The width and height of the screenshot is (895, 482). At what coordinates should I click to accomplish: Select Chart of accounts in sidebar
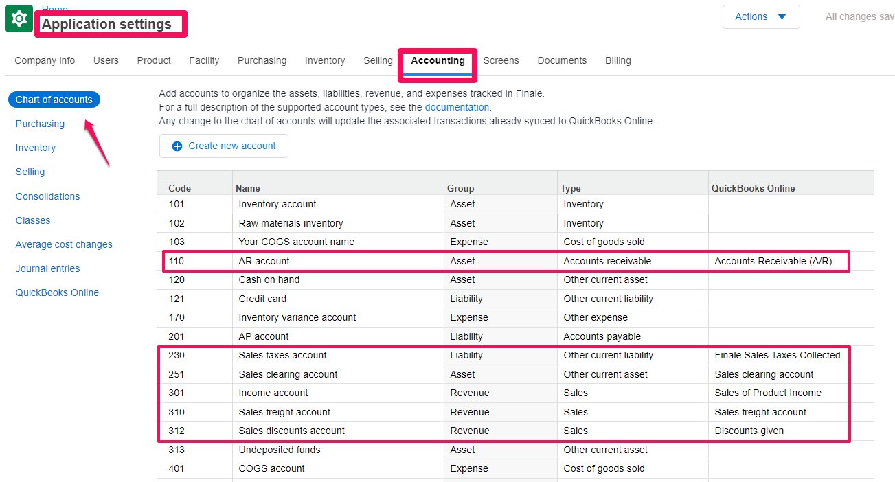54,100
